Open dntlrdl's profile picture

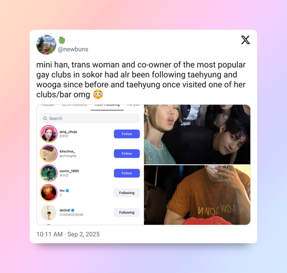tap(49, 212)
